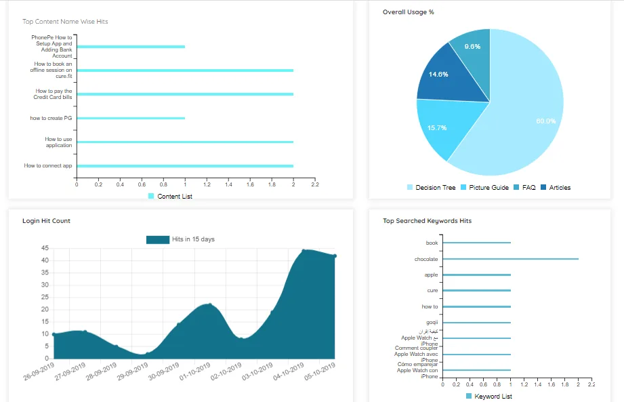Image resolution: width=624 pixels, height=402 pixels.
Task: Click the 03-10-2019 data point
Action: coord(272,312)
